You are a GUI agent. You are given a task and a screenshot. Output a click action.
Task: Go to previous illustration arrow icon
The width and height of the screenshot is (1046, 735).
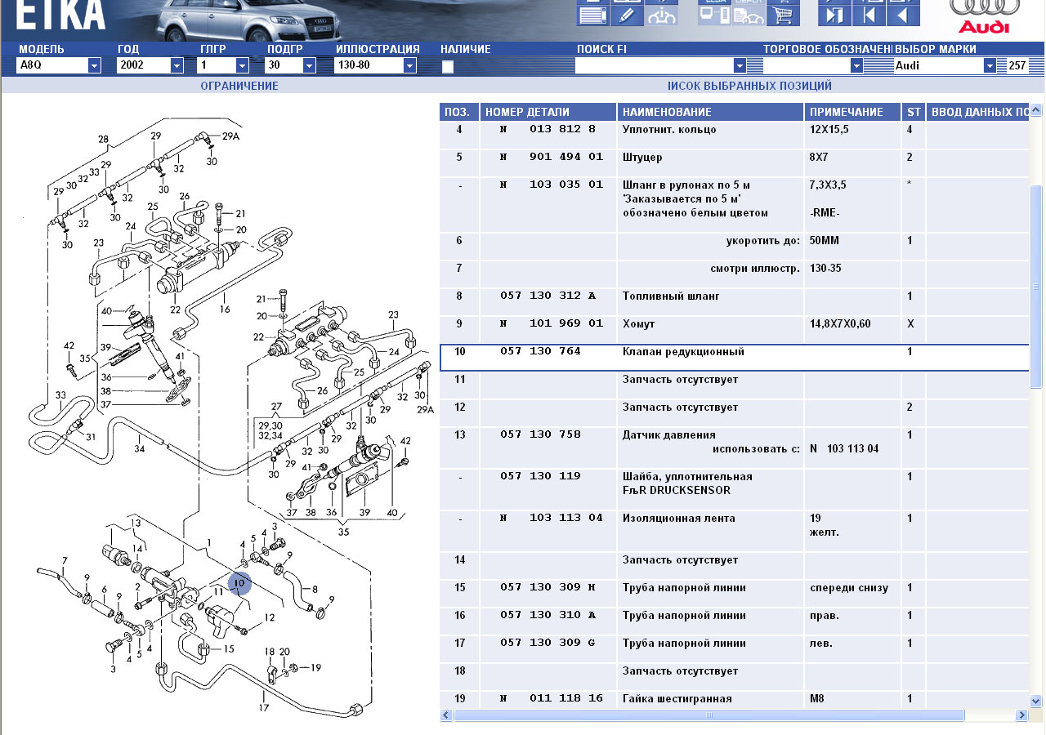pyautogui.click(x=903, y=15)
